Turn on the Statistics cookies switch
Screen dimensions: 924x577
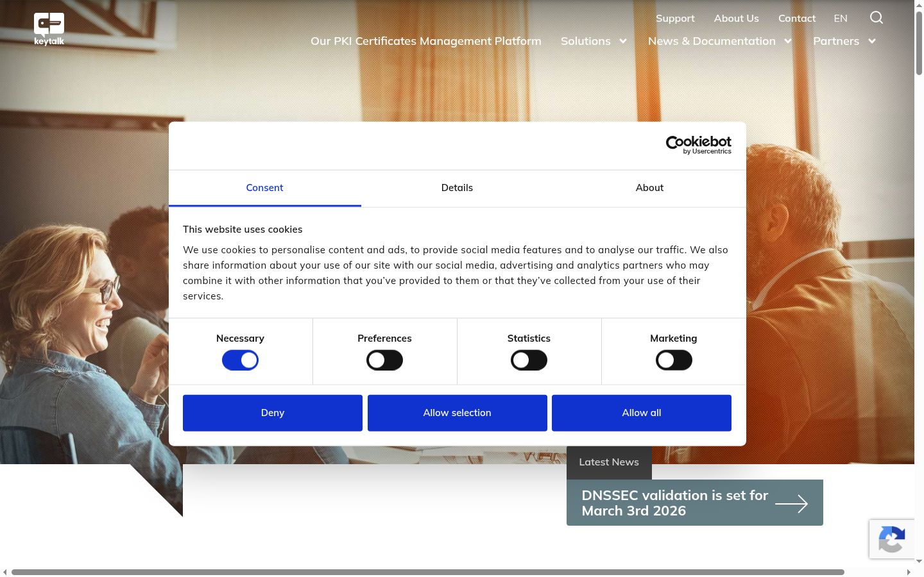pos(529,360)
